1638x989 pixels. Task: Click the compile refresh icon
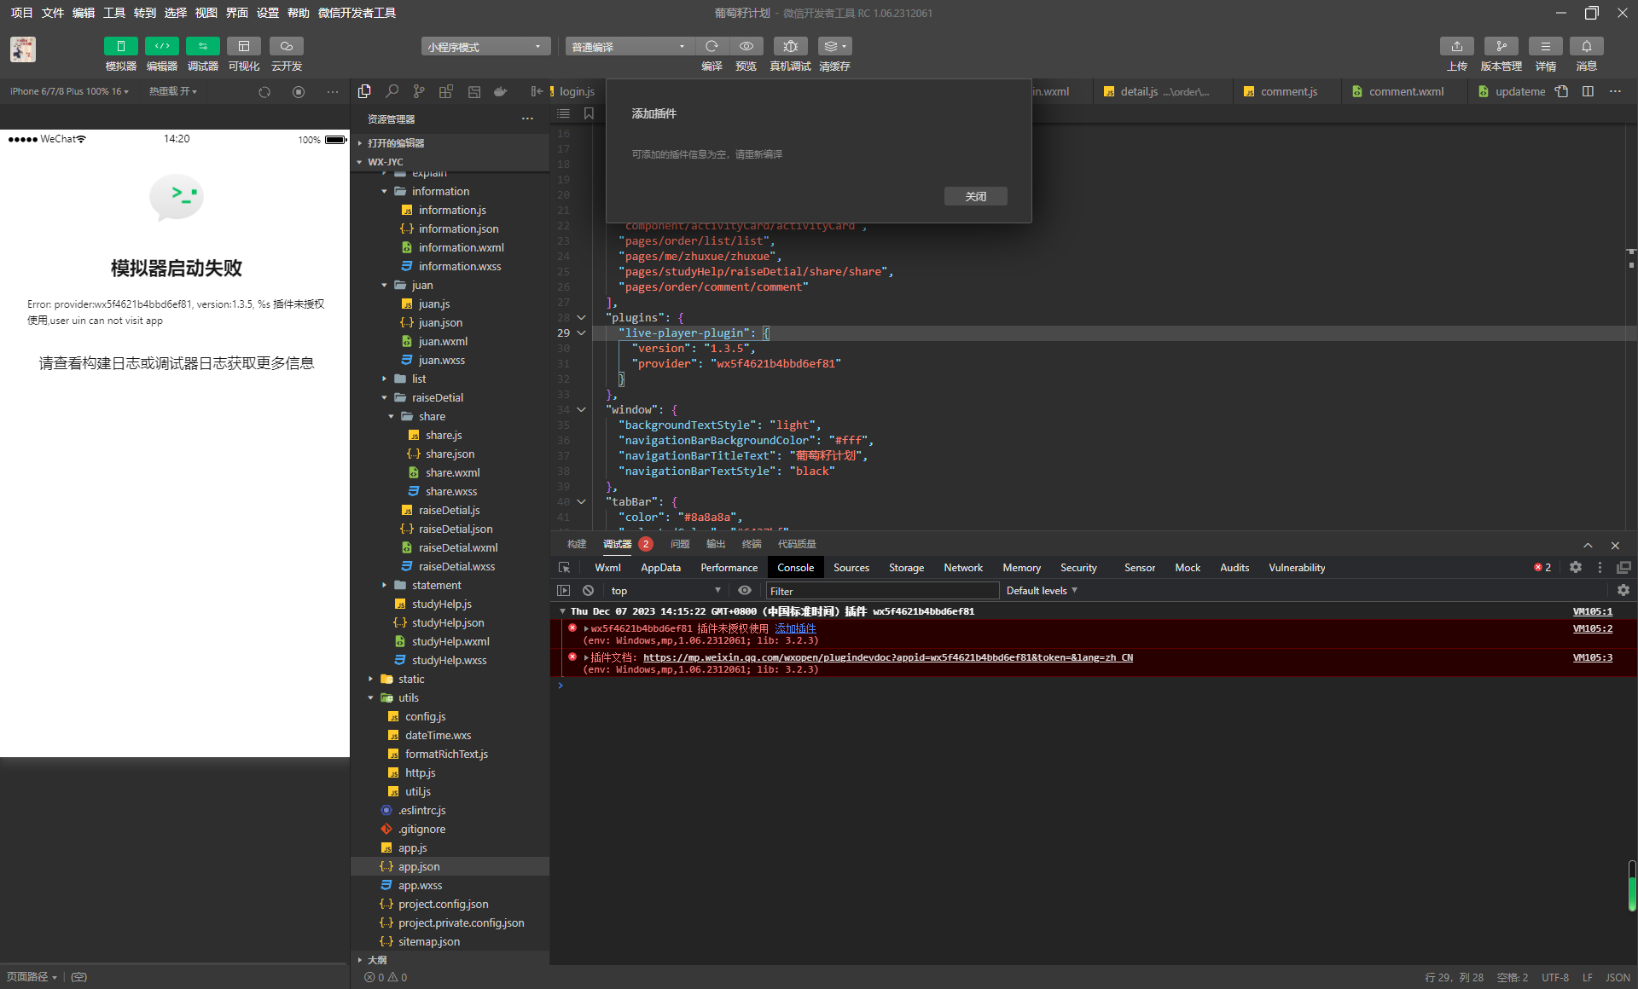712,46
